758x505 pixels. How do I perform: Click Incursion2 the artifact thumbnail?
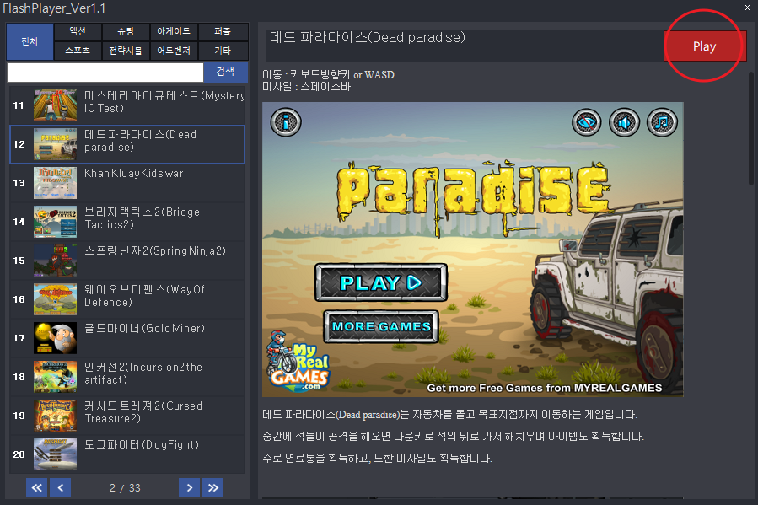[55, 377]
